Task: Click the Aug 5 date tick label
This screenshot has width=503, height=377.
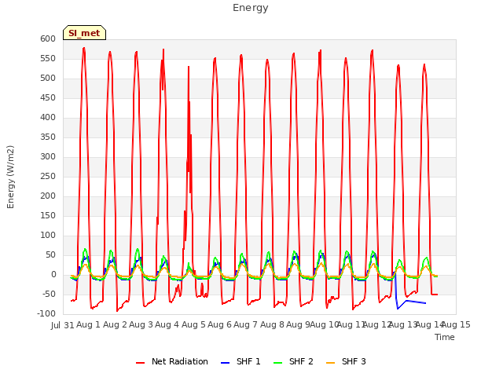Action: [193, 324]
